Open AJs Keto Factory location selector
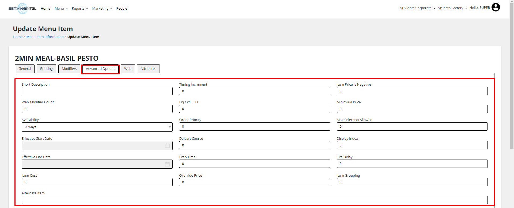The width and height of the screenshot is (514, 208). click(x=452, y=8)
